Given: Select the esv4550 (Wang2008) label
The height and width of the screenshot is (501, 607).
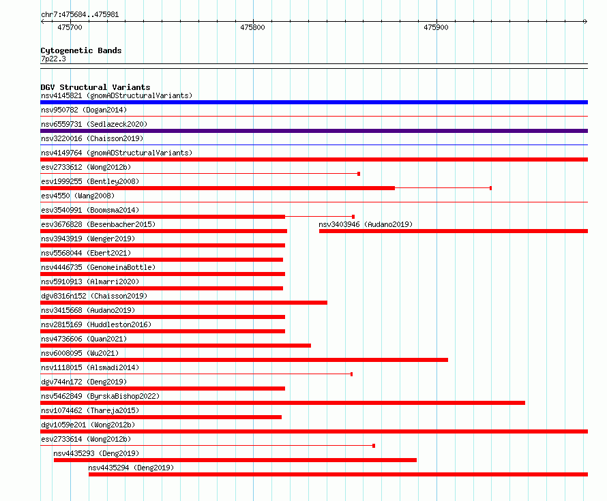Looking at the screenshot, I should click(78, 196).
